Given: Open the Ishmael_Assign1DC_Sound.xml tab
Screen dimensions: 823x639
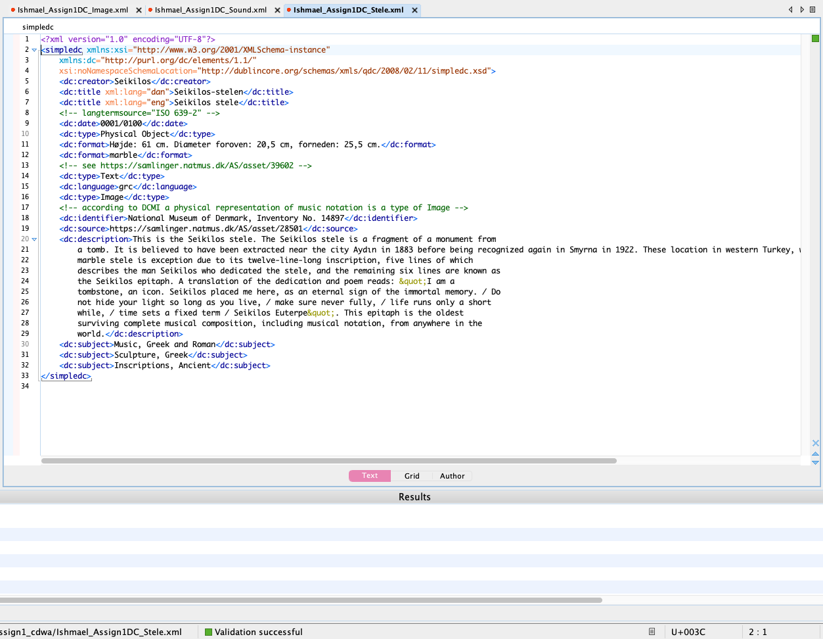Looking at the screenshot, I should [x=210, y=11].
